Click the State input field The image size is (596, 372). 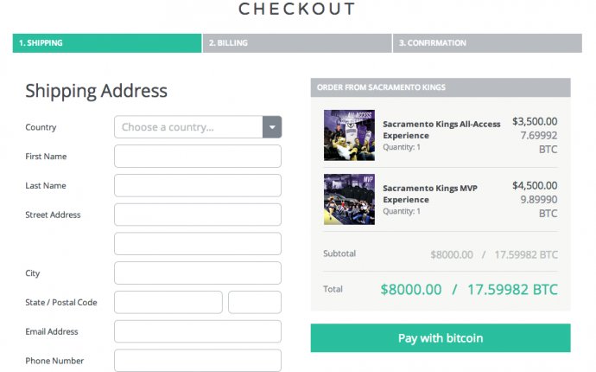[x=168, y=302]
